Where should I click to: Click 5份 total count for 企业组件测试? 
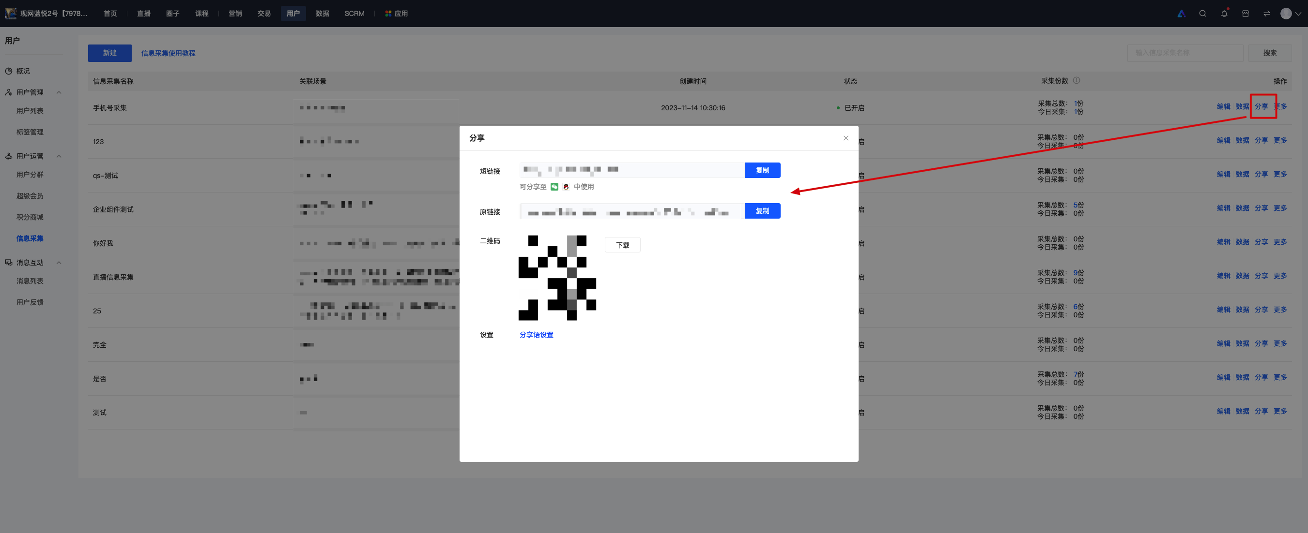[1078, 205]
